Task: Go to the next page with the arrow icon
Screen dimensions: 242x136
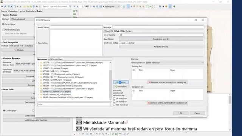Action: click(91, 6)
